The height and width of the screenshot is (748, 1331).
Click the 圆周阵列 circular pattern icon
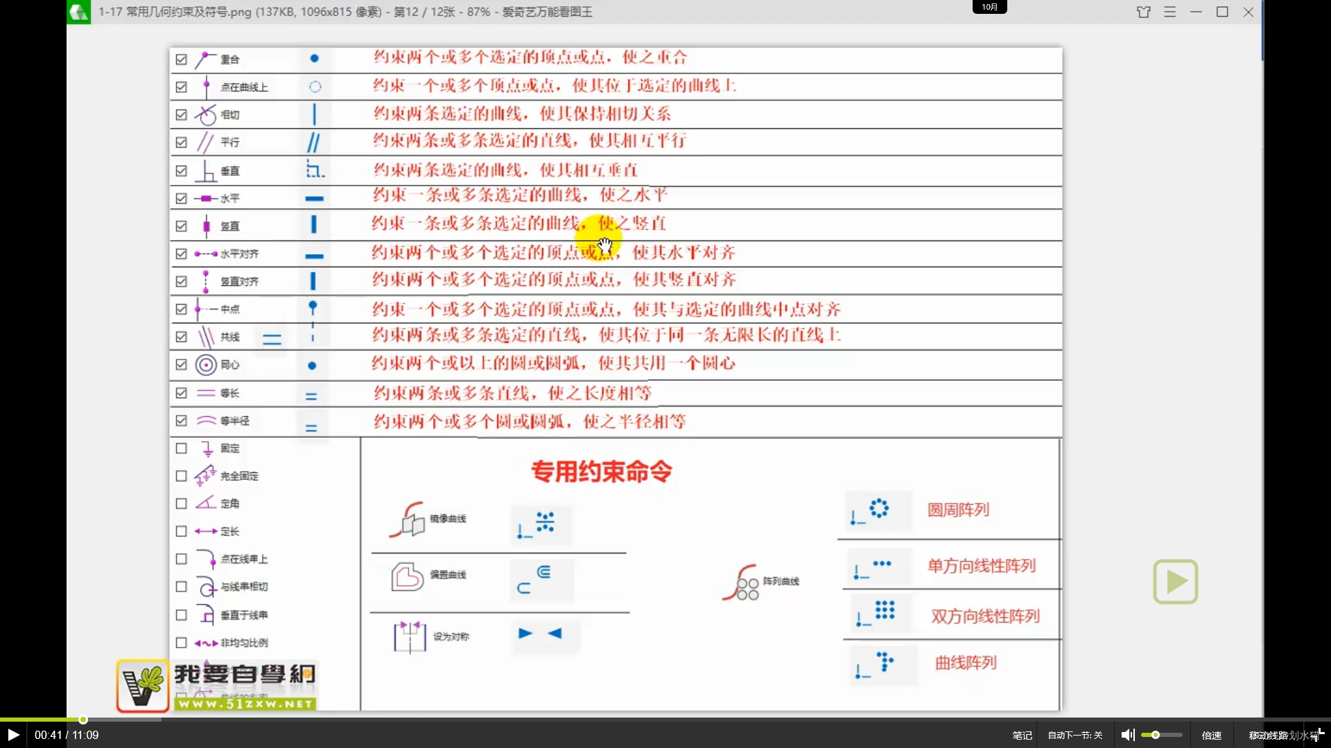tap(878, 509)
